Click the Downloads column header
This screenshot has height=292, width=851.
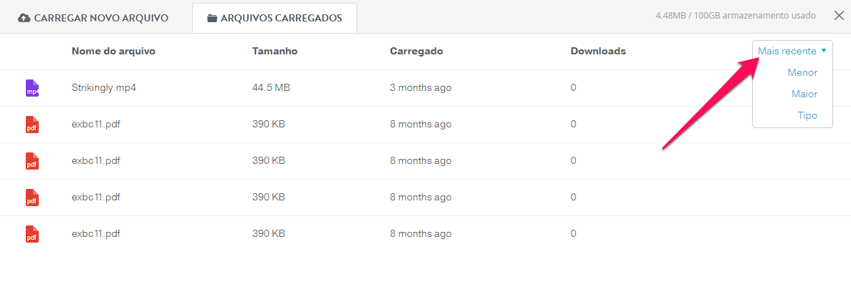click(x=598, y=51)
